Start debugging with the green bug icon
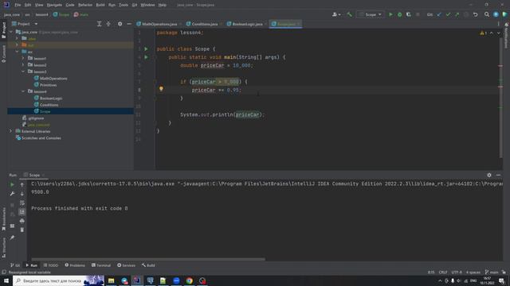 pyautogui.click(x=400, y=14)
